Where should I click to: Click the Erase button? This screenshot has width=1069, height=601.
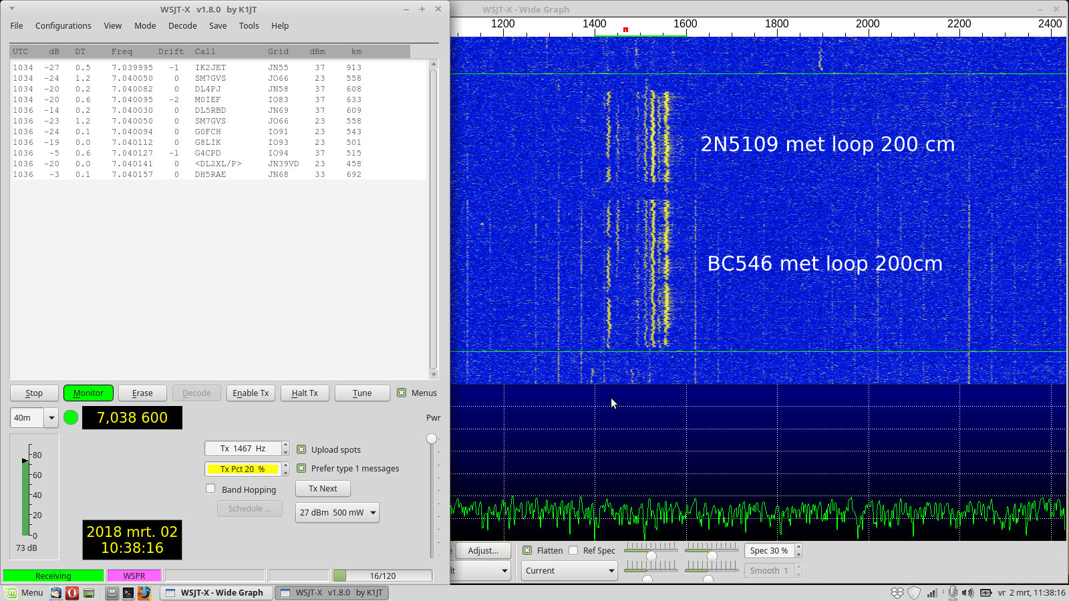coord(142,393)
